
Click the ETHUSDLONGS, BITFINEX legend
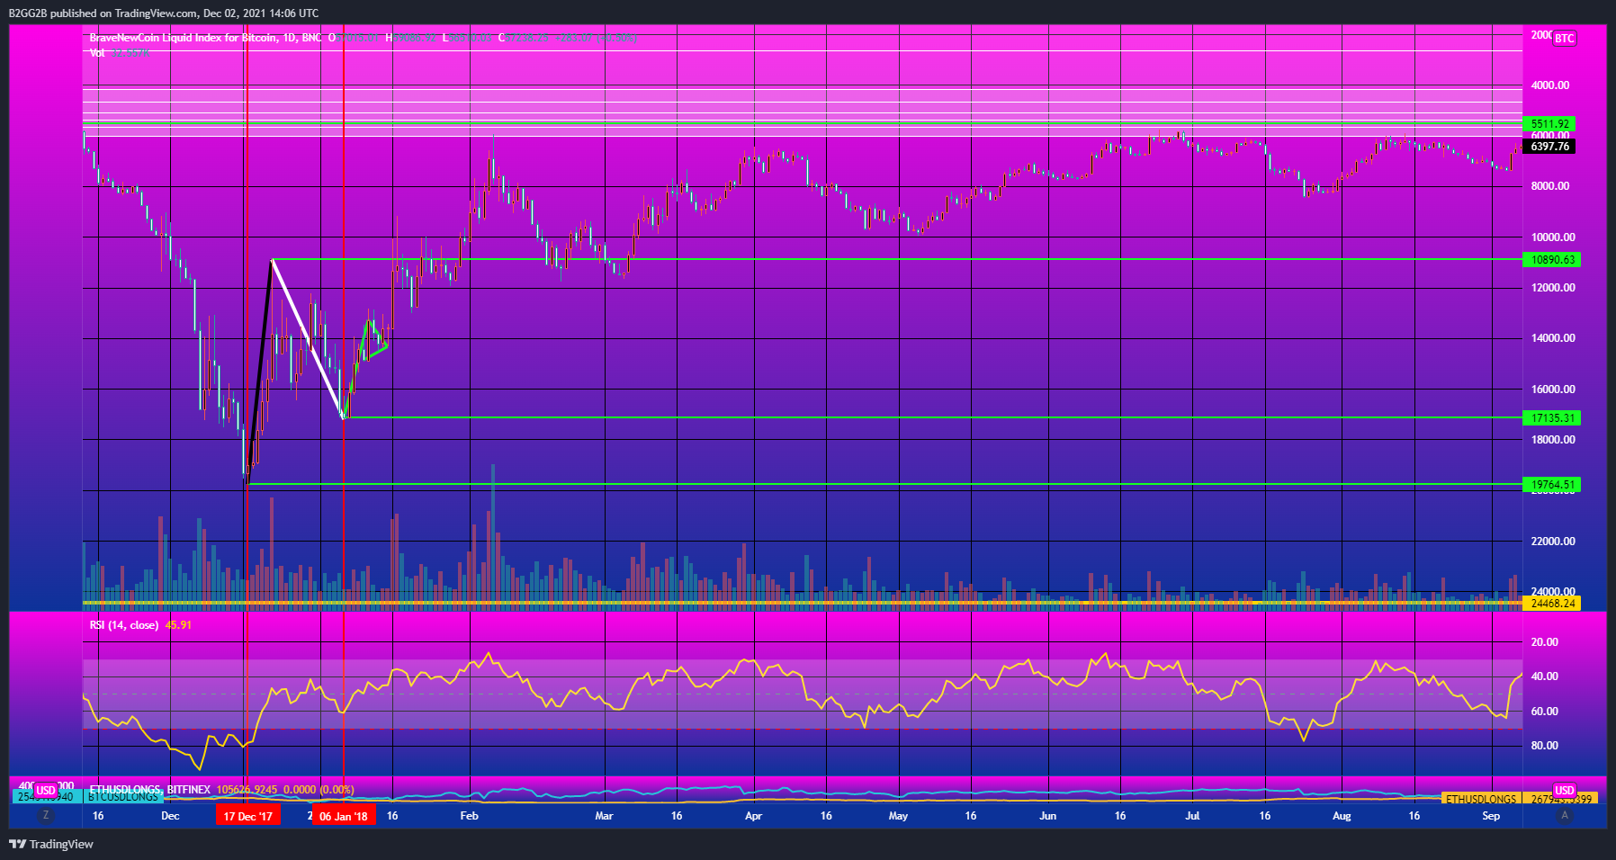[149, 789]
